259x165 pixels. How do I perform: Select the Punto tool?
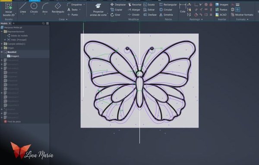(73, 15)
